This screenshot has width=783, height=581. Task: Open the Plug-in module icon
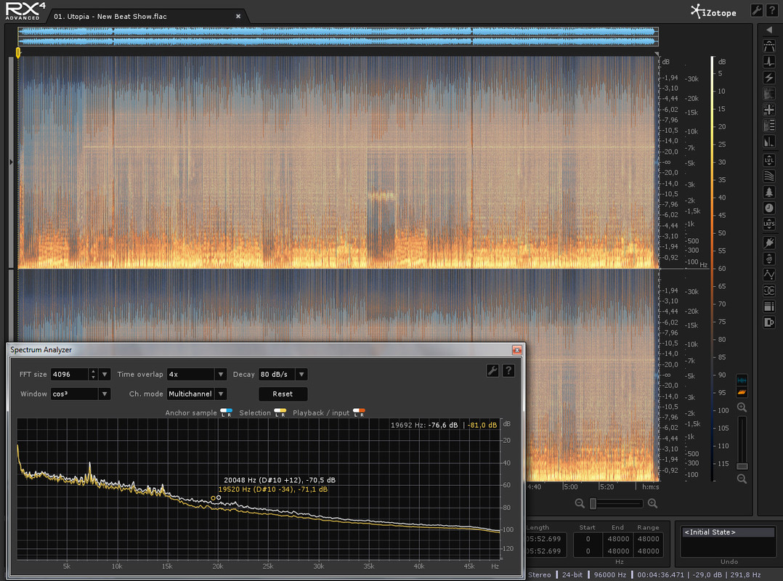click(769, 242)
